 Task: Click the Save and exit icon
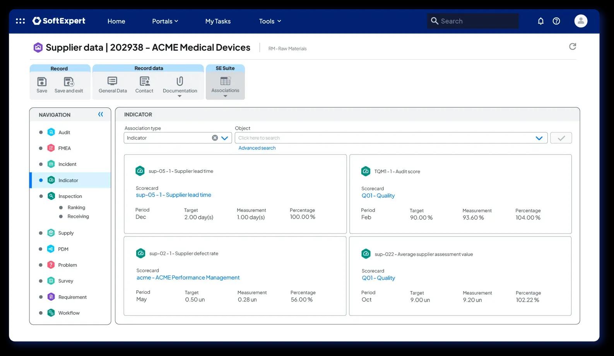pyautogui.click(x=69, y=82)
